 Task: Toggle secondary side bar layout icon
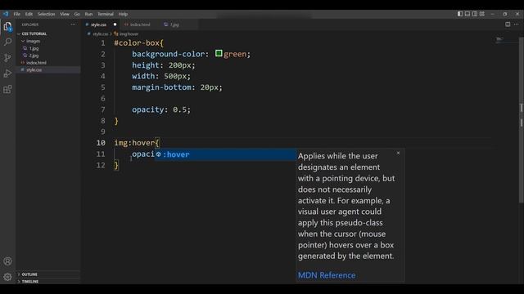pos(475,14)
